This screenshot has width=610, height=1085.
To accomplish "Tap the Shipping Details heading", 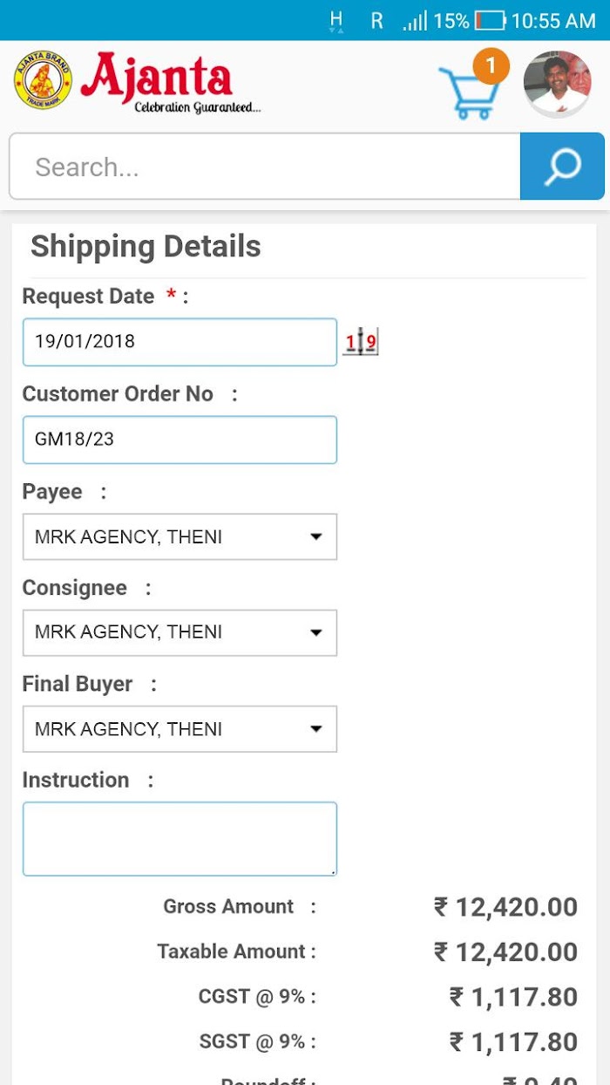I will click(146, 247).
